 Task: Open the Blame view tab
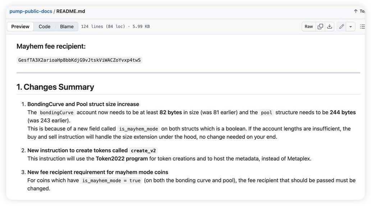tap(67, 27)
